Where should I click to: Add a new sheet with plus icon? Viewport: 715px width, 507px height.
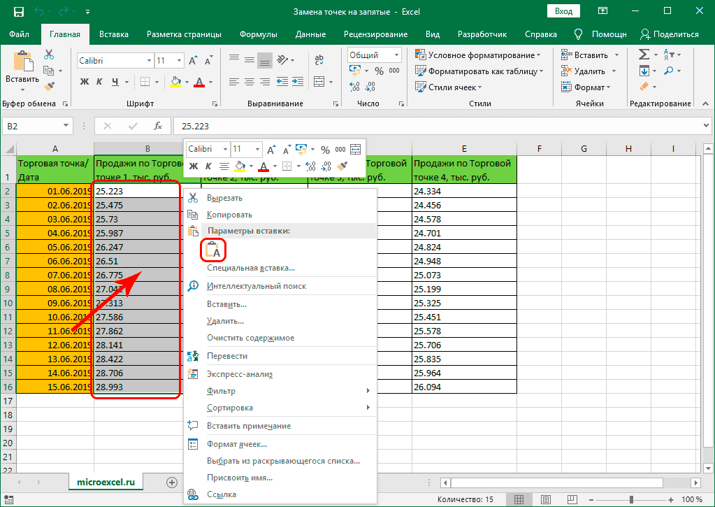(172, 482)
